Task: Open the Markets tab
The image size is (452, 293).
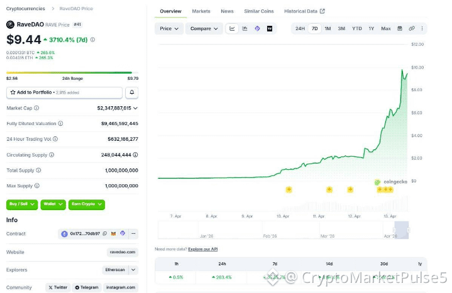Action: [201, 11]
